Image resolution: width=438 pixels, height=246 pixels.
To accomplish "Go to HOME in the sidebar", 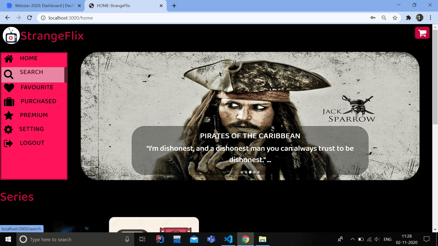I will [29, 58].
